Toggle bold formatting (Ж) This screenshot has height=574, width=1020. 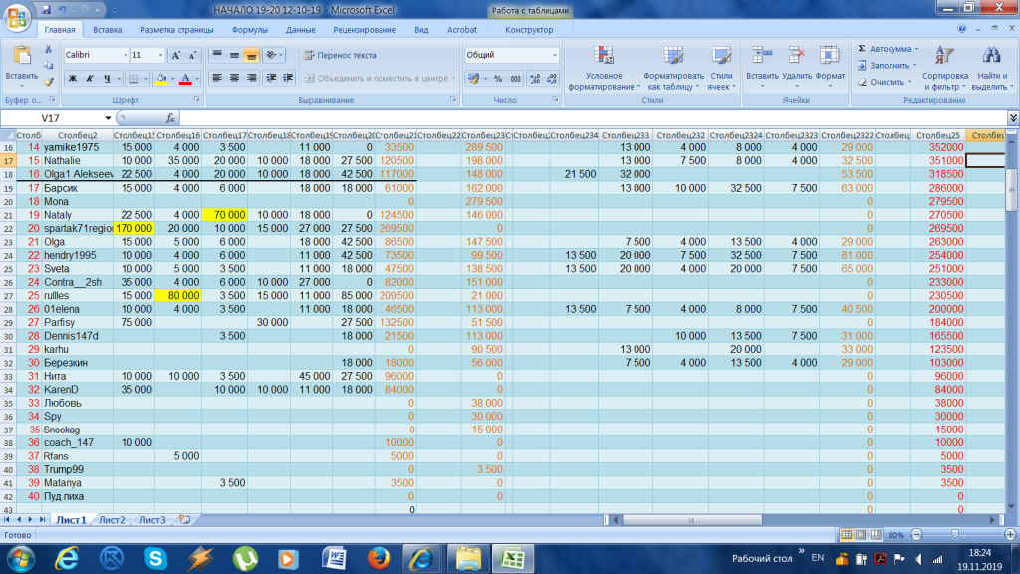[x=72, y=78]
